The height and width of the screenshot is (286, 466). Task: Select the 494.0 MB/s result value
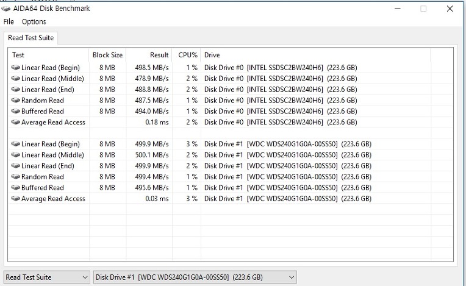click(152, 112)
